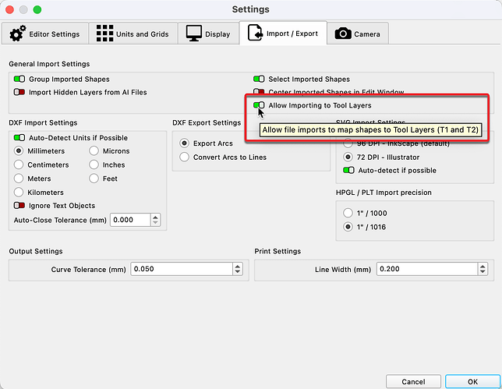The image size is (502, 389).
Task: Click the 'DXF Export Settings' heading
Action: point(207,122)
